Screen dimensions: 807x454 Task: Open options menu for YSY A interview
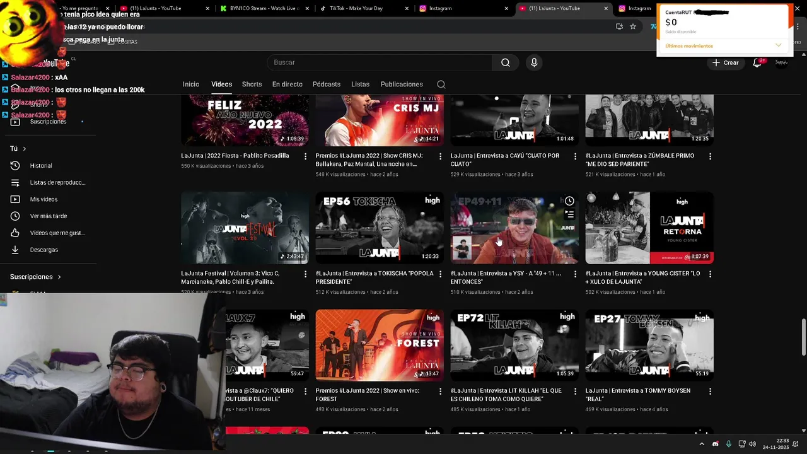575,274
